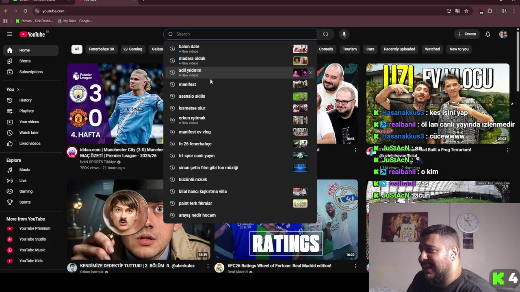Open Liked videos in the sidebar
The image size is (520, 292).
click(31, 143)
